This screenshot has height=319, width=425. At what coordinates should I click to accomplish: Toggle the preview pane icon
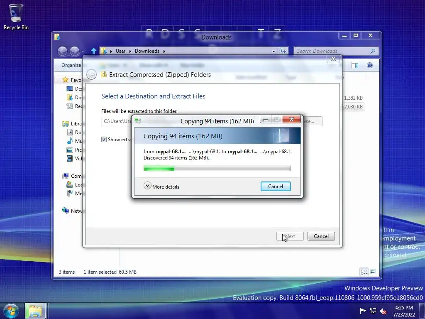pos(355,65)
